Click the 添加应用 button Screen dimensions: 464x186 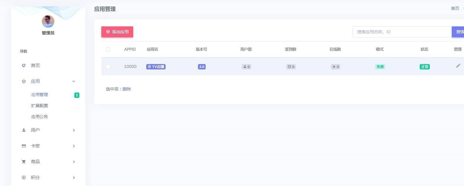[x=117, y=32]
